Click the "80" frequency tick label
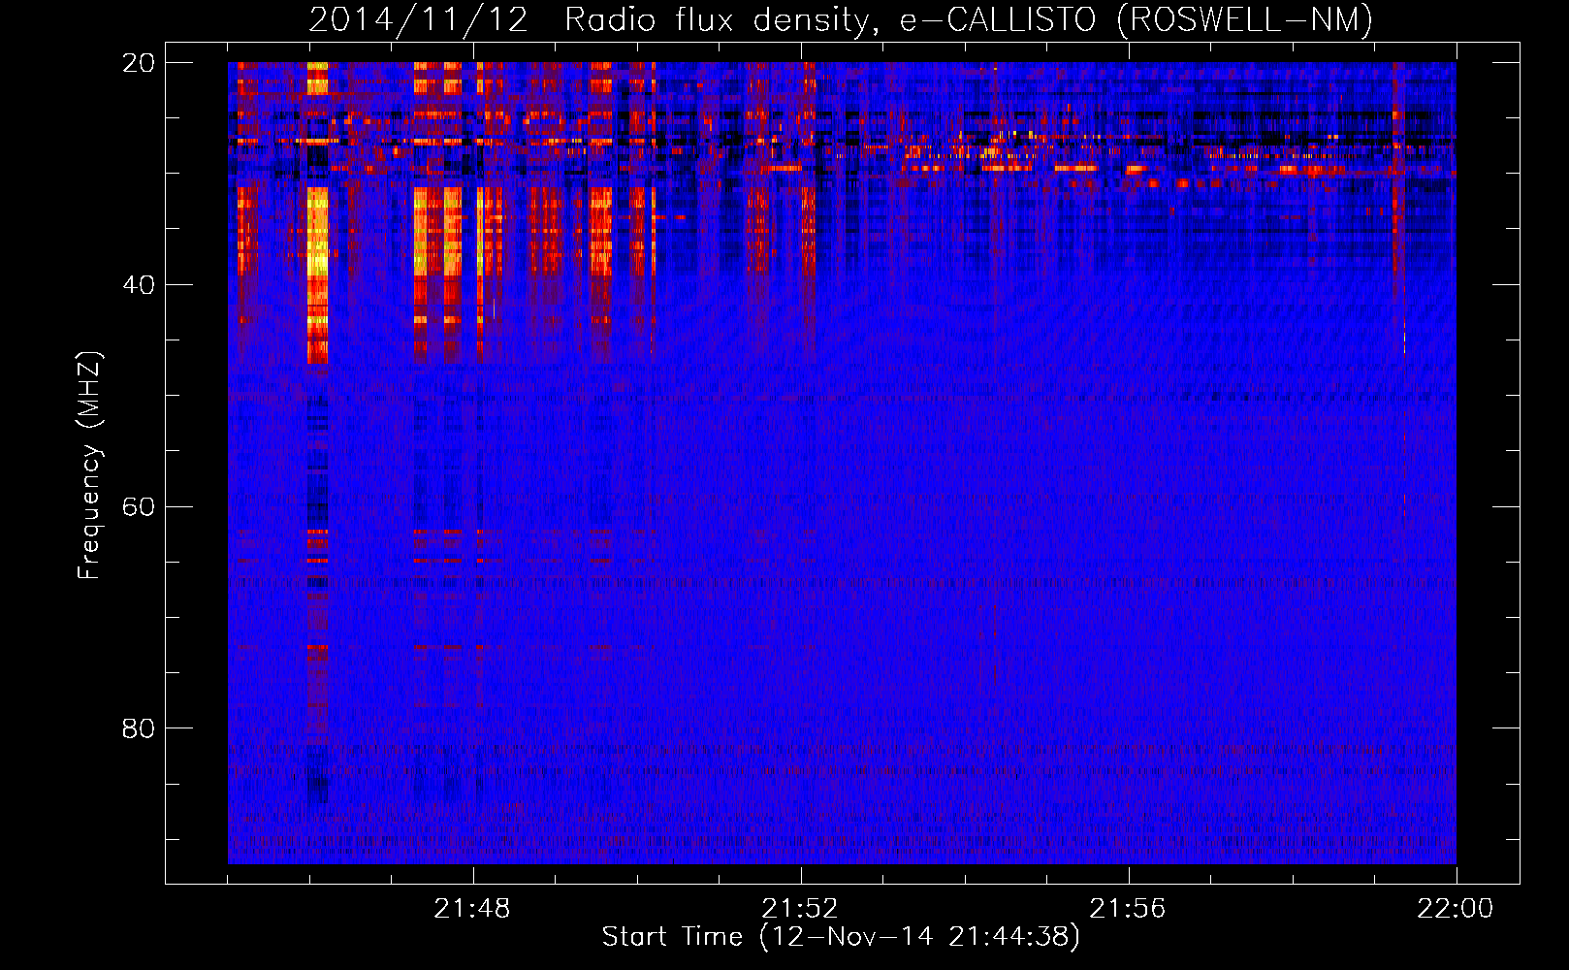 [139, 728]
